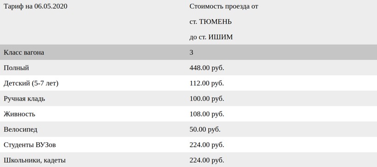This screenshot has width=377, height=167.
Task: Click the bicycle price 50.00 руб.
Action: coord(205,129)
